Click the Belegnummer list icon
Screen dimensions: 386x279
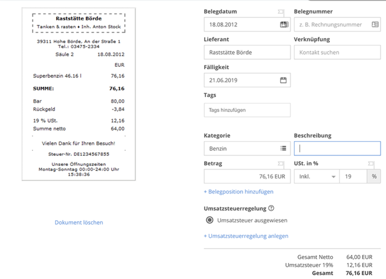375,25
